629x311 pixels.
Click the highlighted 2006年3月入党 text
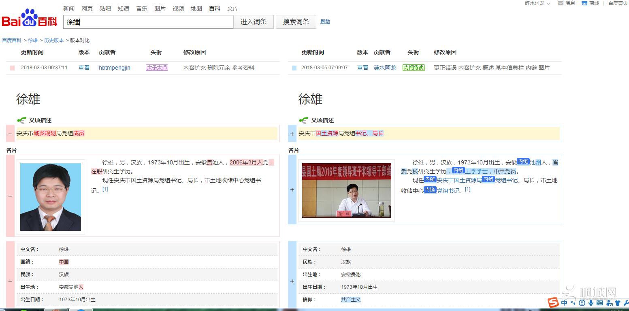click(249, 162)
